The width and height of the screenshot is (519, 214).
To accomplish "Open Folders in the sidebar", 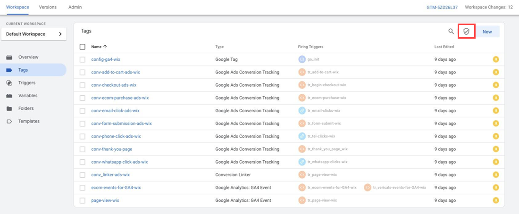I will coord(26,108).
